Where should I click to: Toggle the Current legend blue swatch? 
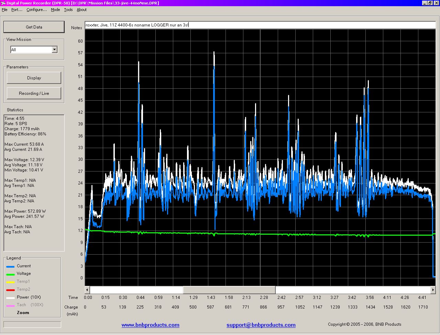point(10,267)
